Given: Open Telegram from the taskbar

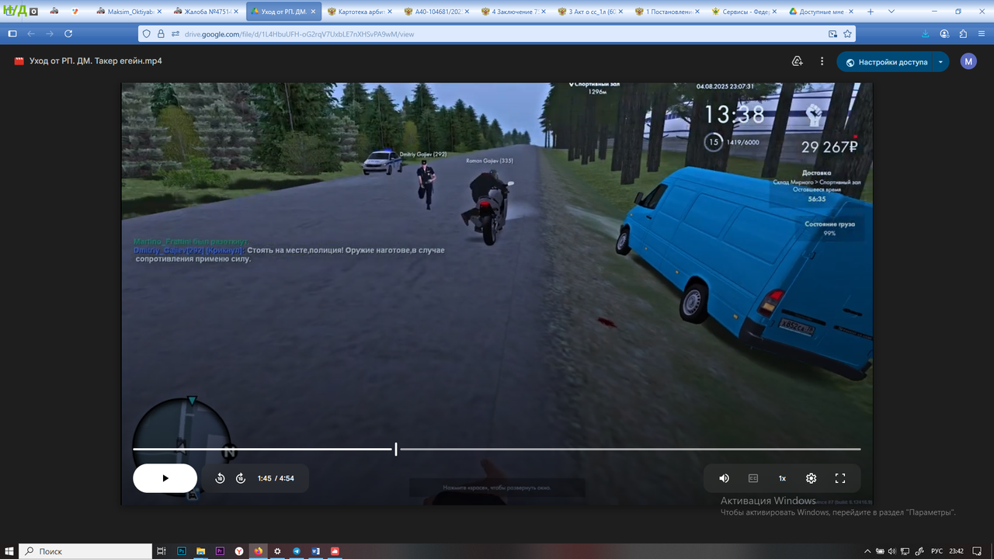Looking at the screenshot, I should tap(297, 551).
